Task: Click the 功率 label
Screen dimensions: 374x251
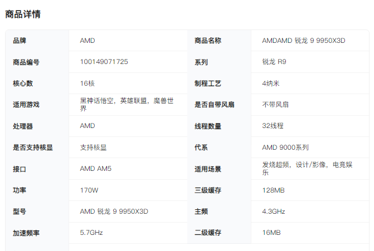Action: (20, 190)
